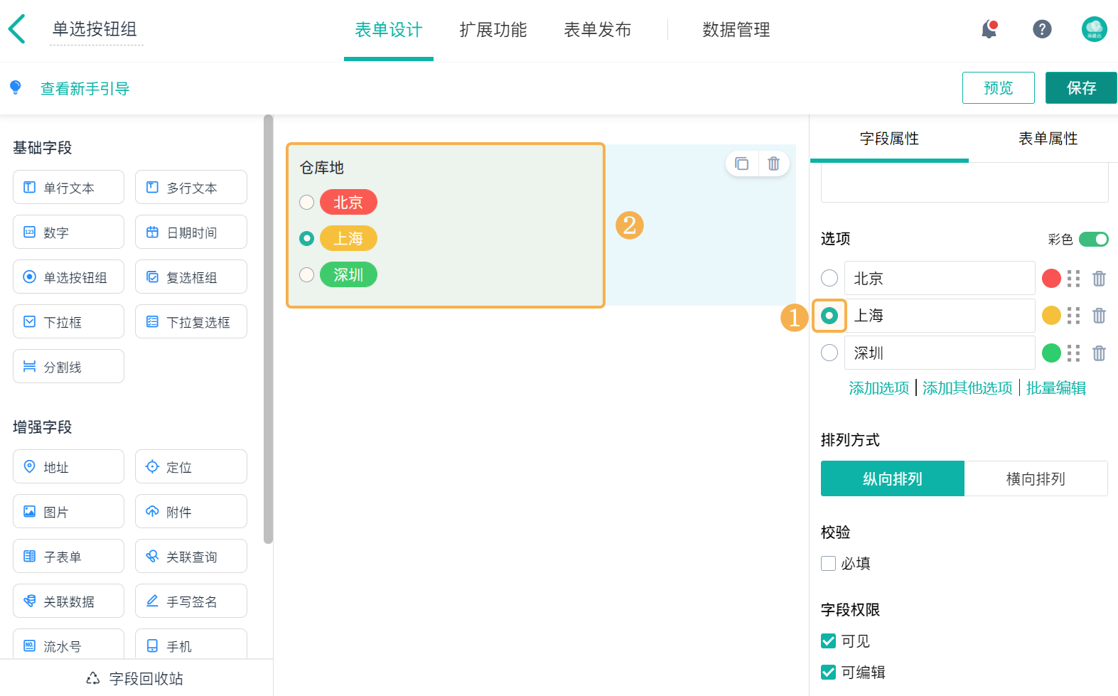This screenshot has height=696, width=1118.
Task: Switch to the 表单属性 tab
Action: pos(1048,139)
